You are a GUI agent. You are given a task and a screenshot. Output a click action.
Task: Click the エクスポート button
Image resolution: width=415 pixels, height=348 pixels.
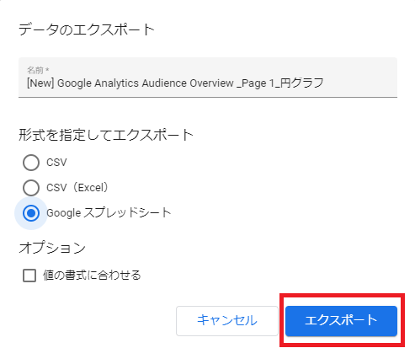pos(341,321)
